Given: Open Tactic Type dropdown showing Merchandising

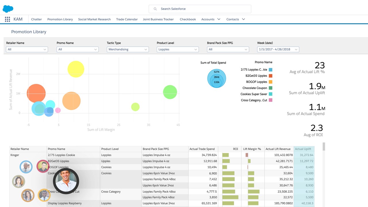Looking at the screenshot, I should pos(128,49).
